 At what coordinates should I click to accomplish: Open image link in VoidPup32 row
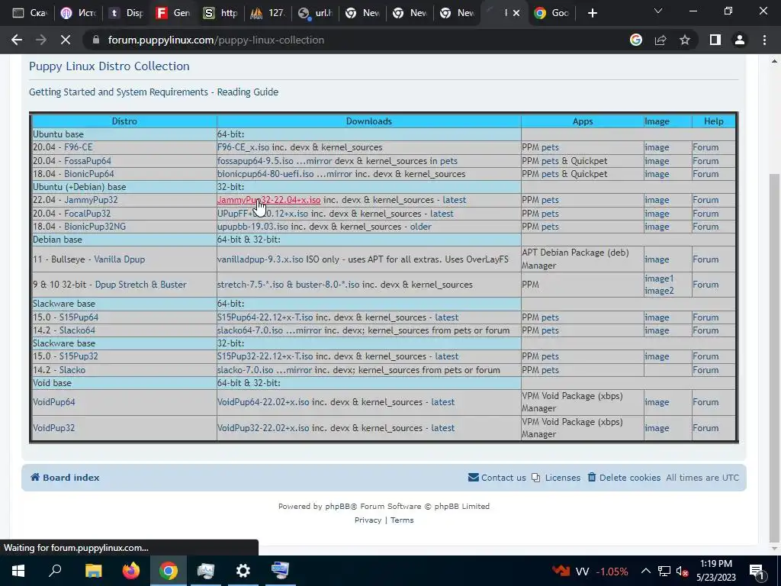[x=657, y=428]
